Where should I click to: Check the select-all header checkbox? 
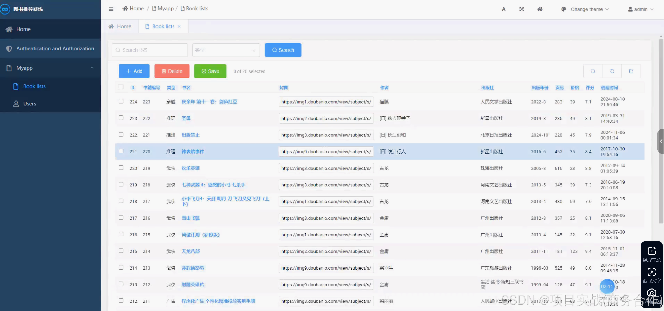tap(121, 87)
